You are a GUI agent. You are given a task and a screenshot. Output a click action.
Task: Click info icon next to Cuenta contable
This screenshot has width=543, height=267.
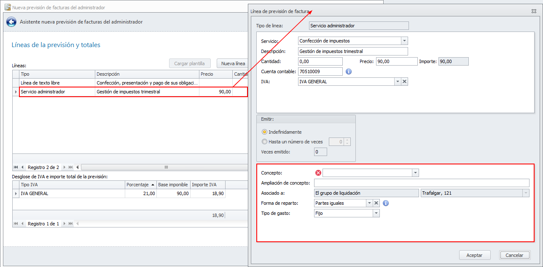click(x=349, y=71)
